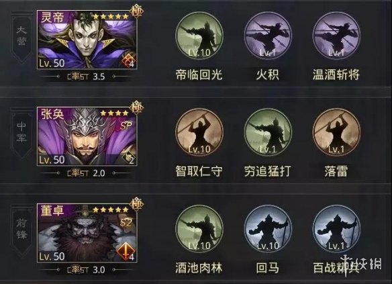
Task: Tap the 落雷 skill icon
Action: coord(336,132)
